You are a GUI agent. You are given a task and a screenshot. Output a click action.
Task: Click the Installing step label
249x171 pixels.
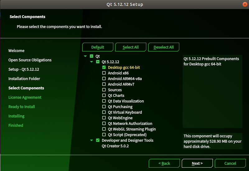click(16, 116)
